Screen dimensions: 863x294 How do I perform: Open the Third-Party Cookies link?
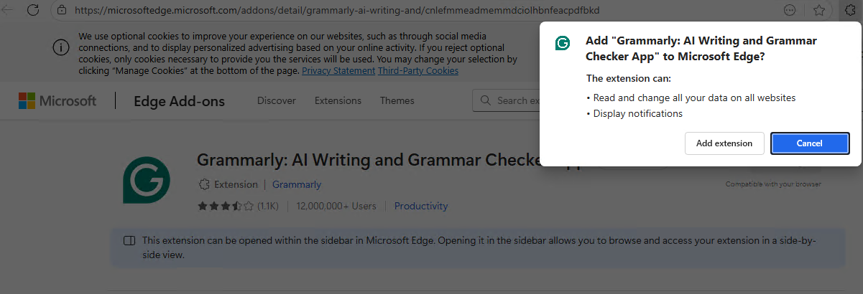418,71
